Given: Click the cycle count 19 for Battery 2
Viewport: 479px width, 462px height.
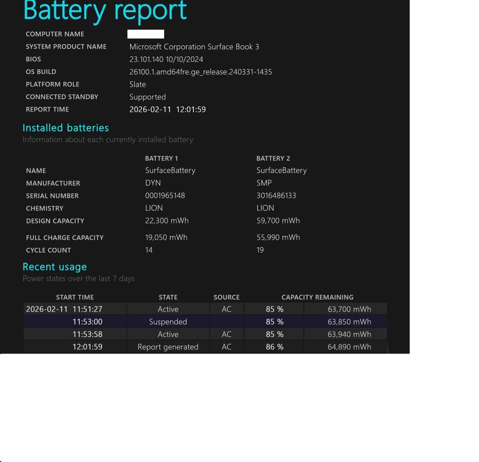Looking at the screenshot, I should pos(260,250).
